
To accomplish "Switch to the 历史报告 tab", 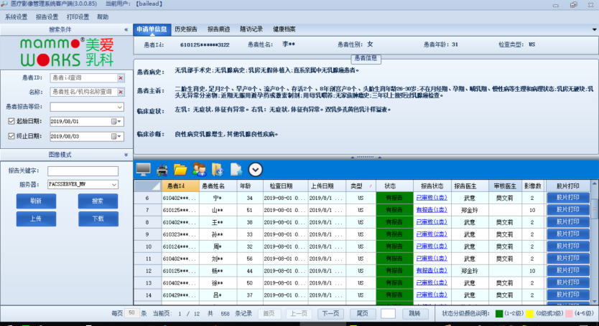I will [185, 29].
